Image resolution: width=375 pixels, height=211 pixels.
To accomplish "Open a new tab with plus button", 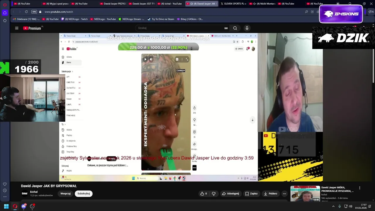I will pyautogui.click(x=338, y=4).
